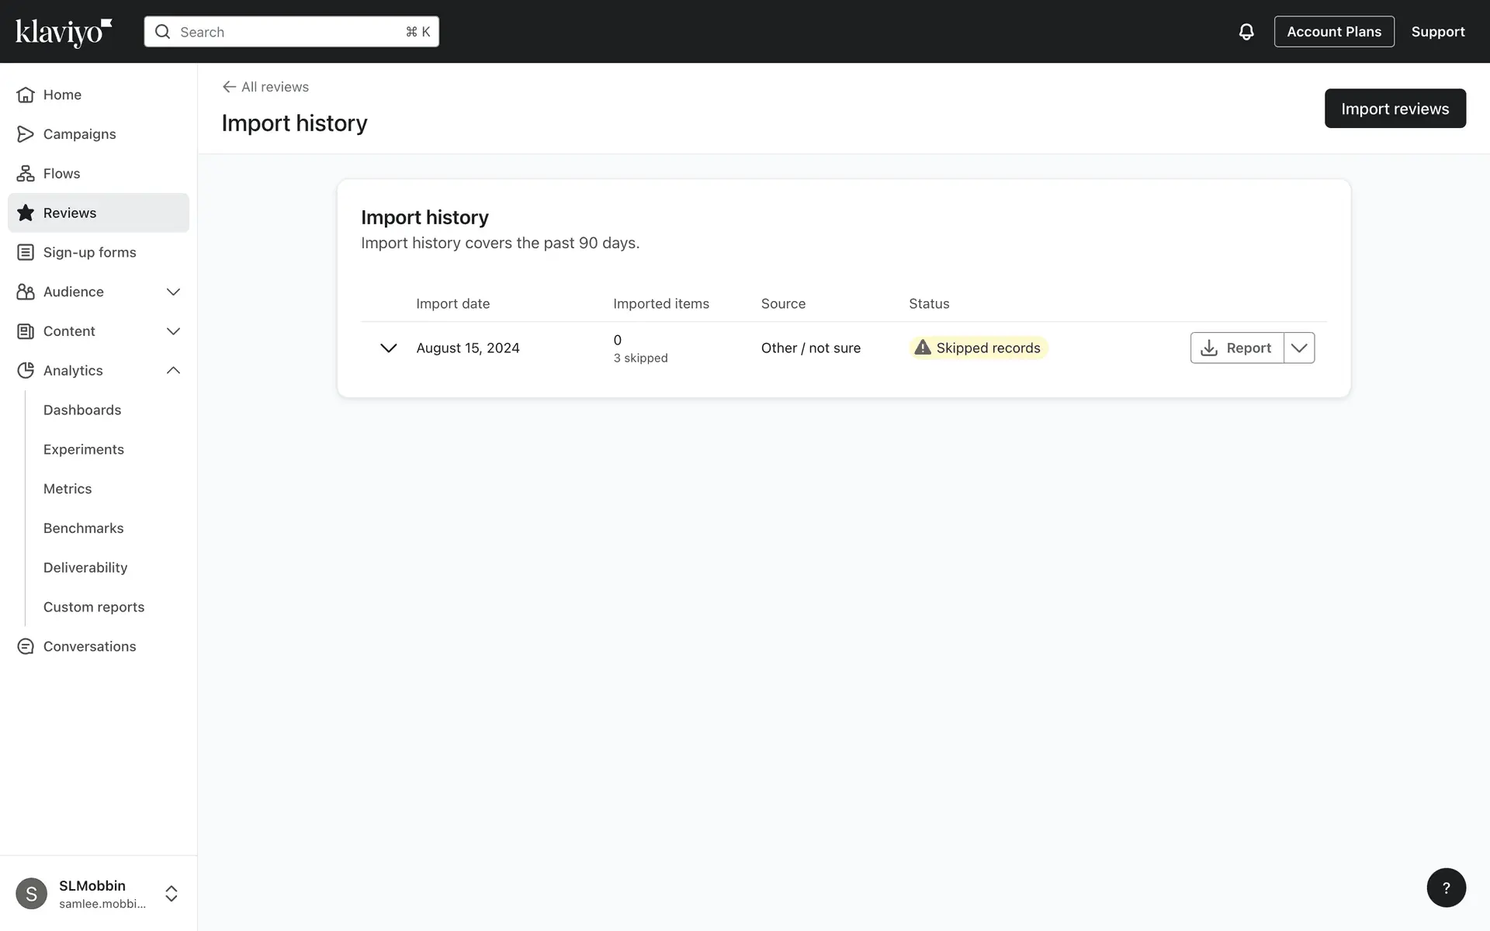Expand the Audience menu chevron
The width and height of the screenshot is (1490, 931).
click(173, 292)
